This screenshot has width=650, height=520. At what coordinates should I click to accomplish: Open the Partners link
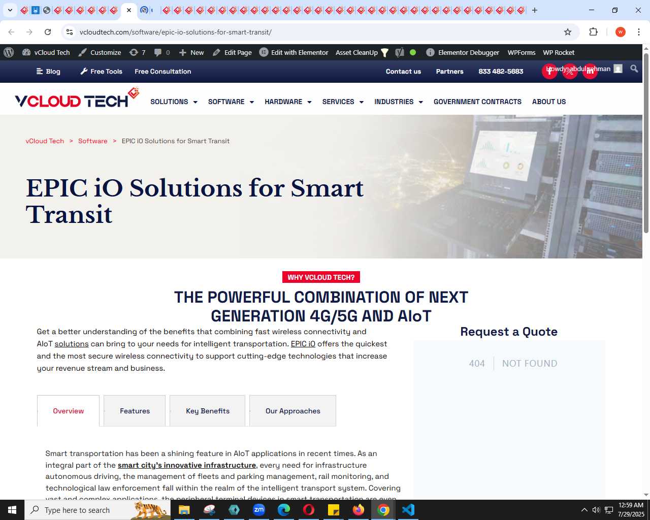pos(449,72)
